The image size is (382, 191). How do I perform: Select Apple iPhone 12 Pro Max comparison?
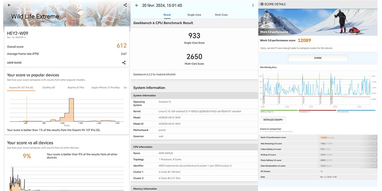(105, 88)
